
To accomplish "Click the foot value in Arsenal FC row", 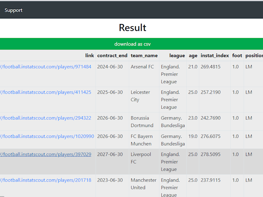I will (x=235, y=67).
